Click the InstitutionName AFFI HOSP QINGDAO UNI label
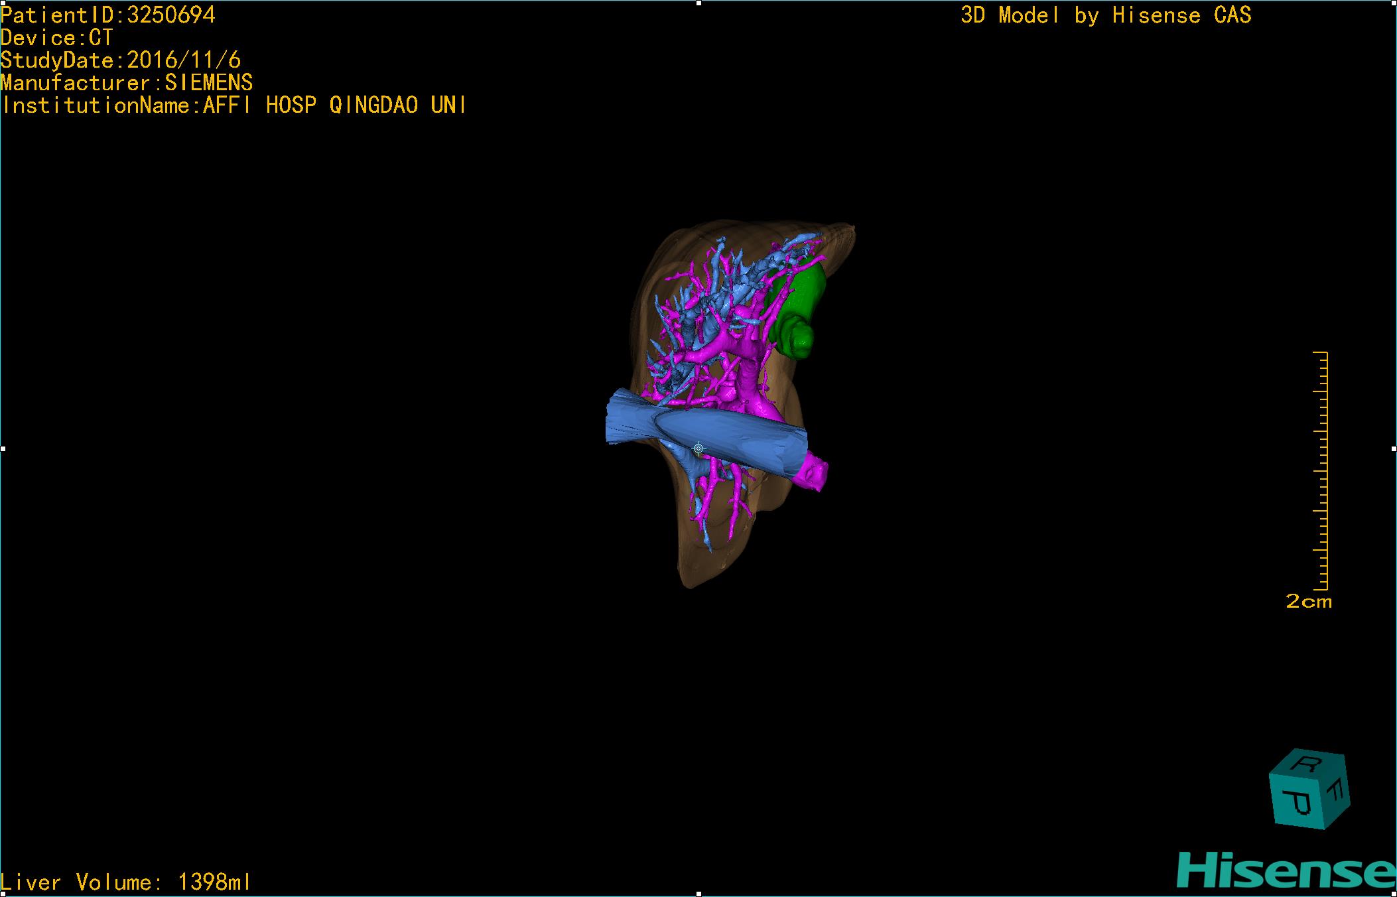The height and width of the screenshot is (897, 1397). (x=233, y=105)
